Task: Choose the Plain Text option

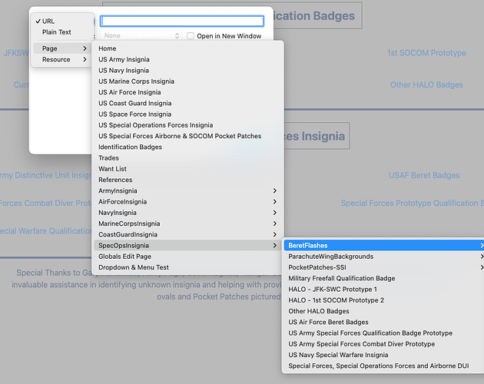Action: [57, 32]
